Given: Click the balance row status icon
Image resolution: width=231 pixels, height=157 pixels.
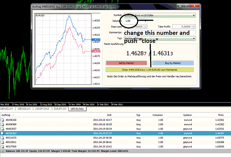Looking at the screenshot, I should [2, 151].
